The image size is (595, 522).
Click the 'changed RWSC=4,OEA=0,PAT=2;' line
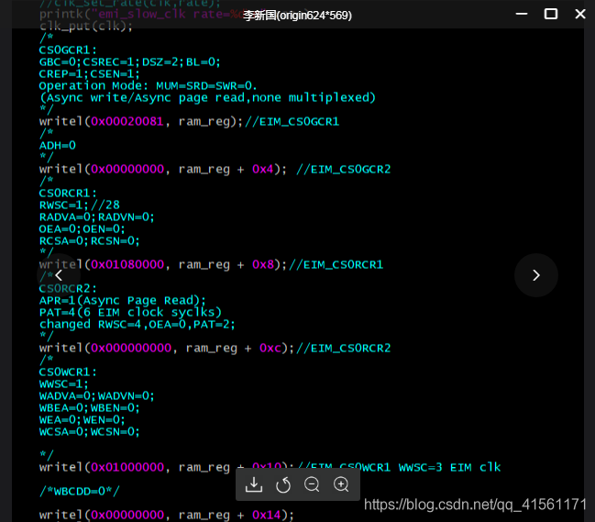[x=138, y=324]
